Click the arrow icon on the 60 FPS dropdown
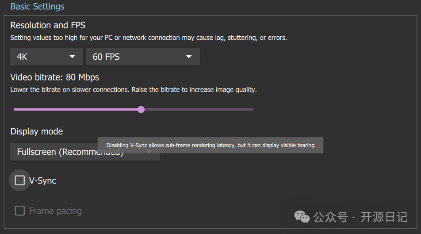Viewport: 421px width, 234px height. 189,57
